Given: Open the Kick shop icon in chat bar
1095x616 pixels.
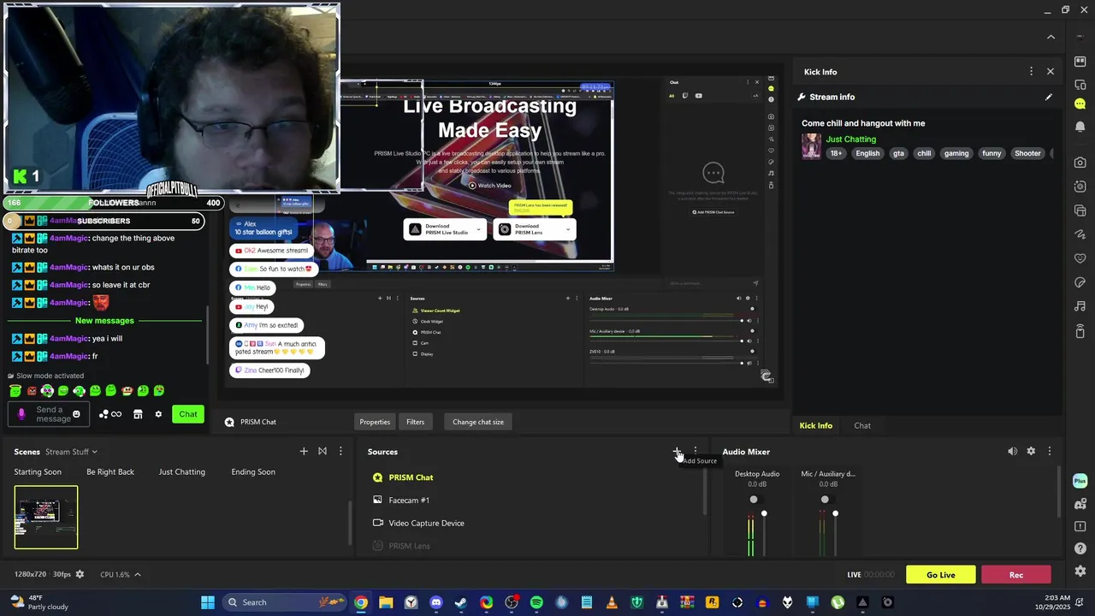Looking at the screenshot, I should point(138,414).
